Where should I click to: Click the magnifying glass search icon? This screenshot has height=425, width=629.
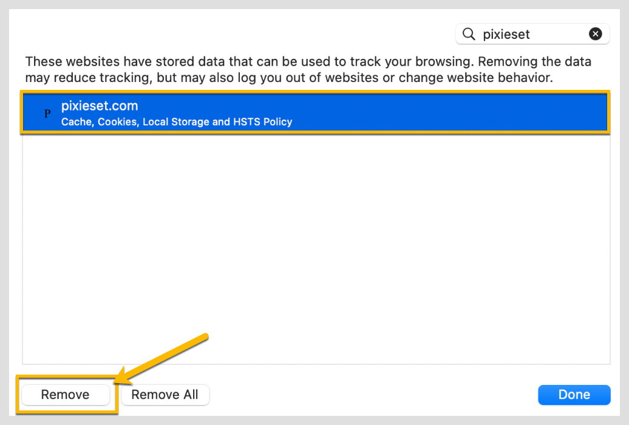tap(469, 35)
